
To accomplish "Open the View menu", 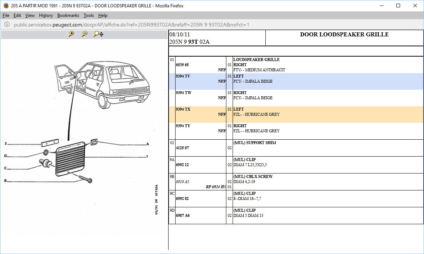I will 30,15.
